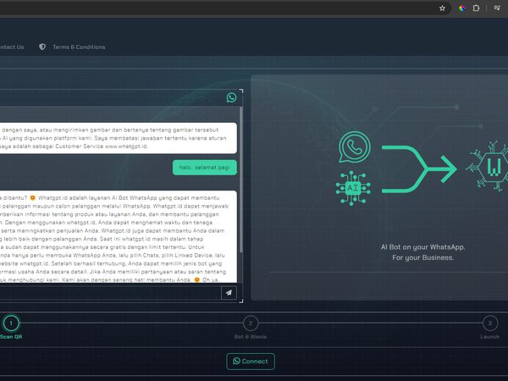
Task: Open the colorful browser extension icon
Action: point(462,8)
